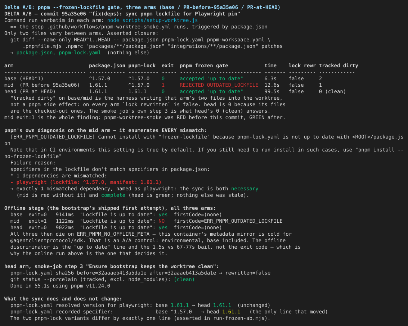Click the 'tracked dirty' column header
The height and width of the screenshot is (326, 408).
click(x=338, y=65)
